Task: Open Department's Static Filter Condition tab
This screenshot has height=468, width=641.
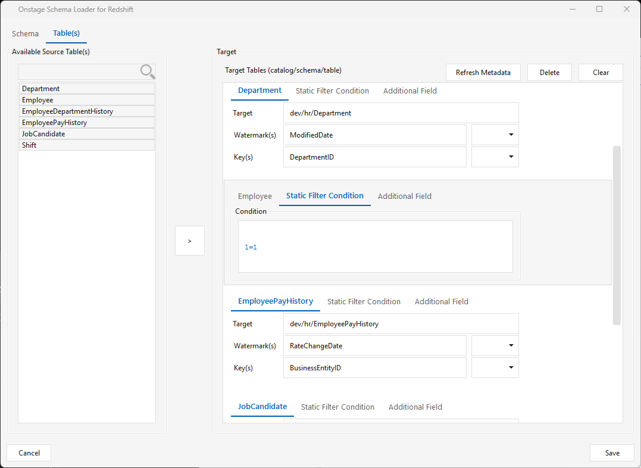Action: 332,91
